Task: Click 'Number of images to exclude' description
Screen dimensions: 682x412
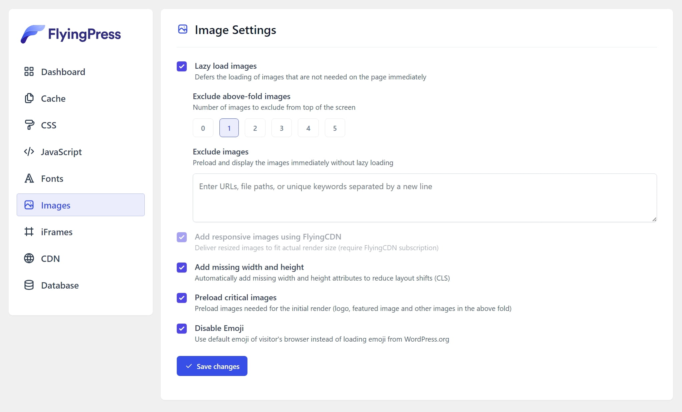Action: click(274, 107)
